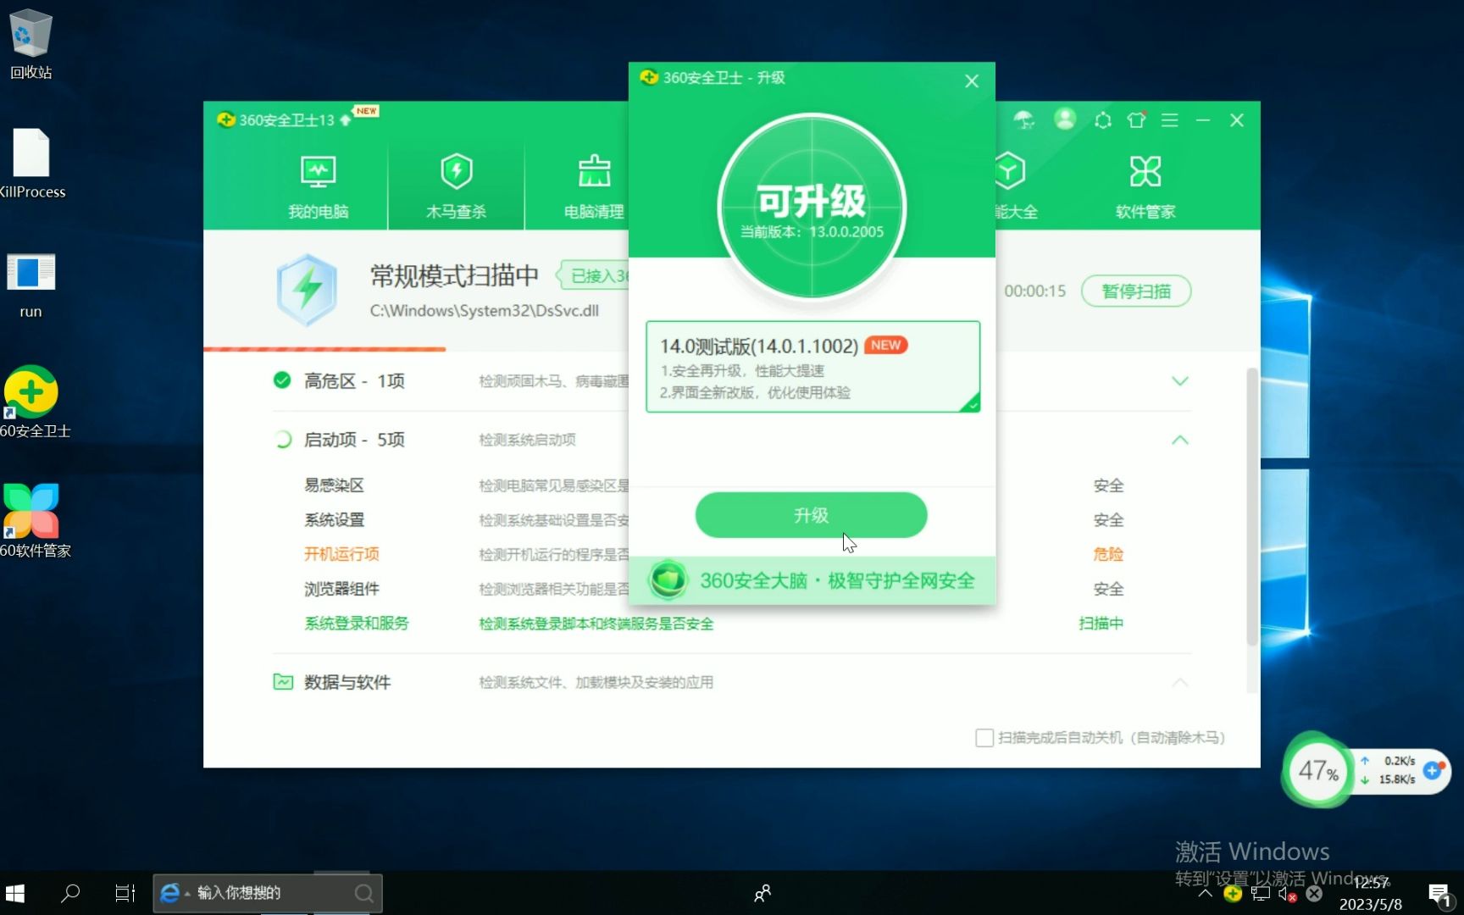Close the upgrade dialog
The width and height of the screenshot is (1464, 915).
coord(972,80)
